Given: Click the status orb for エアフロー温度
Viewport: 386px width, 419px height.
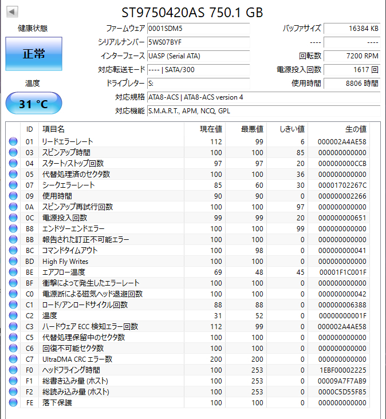Looking at the screenshot, I should click(13, 272).
